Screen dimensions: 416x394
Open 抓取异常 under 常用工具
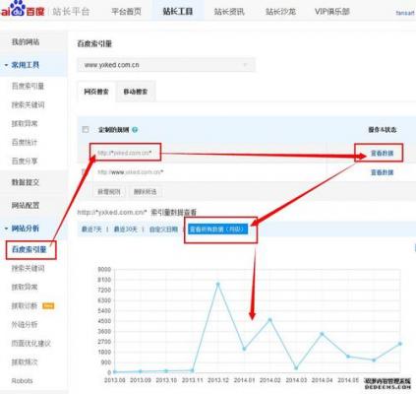pyautogui.click(x=25, y=123)
